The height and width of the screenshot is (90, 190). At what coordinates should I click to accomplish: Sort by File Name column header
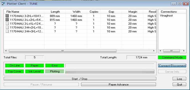point(24,12)
